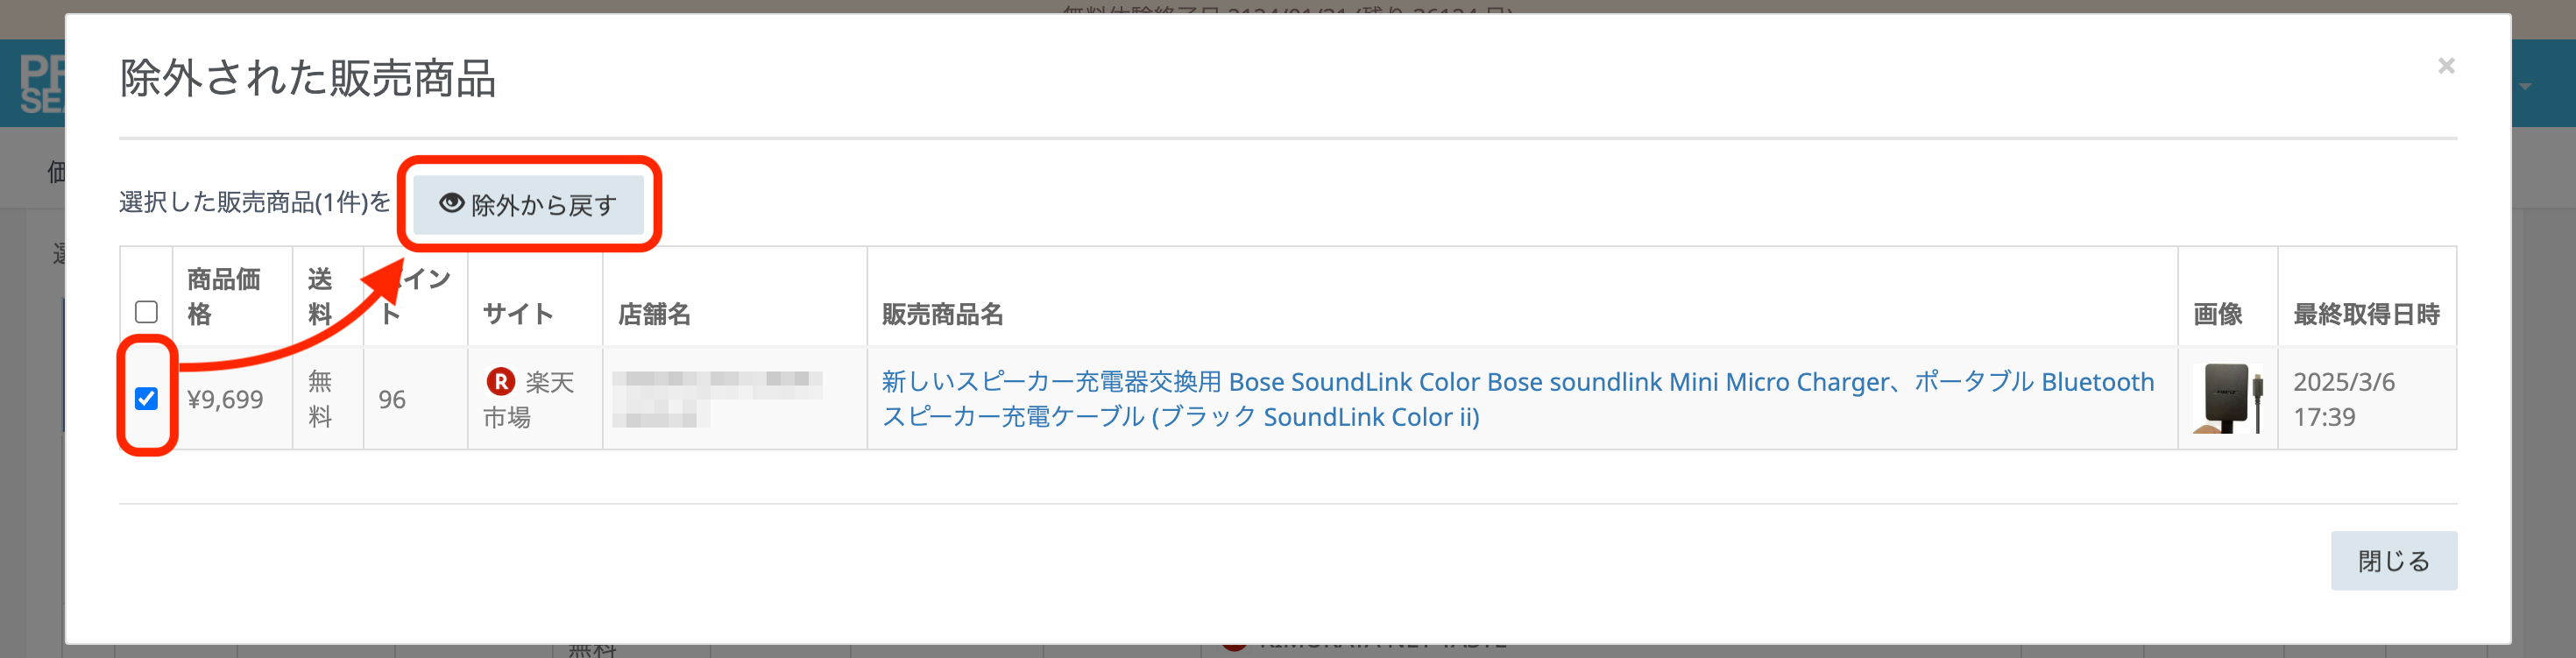Click the 商品価格 column header
This screenshot has height=658, width=2576.
tap(223, 296)
